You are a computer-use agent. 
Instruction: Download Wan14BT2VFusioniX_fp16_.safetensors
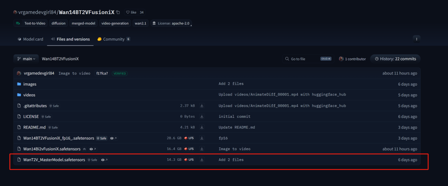(202, 138)
